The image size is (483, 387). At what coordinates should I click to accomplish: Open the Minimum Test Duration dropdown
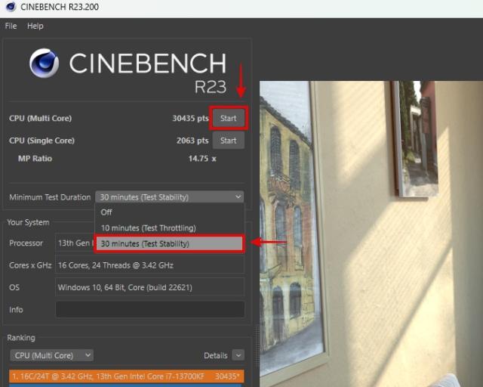[x=170, y=197]
